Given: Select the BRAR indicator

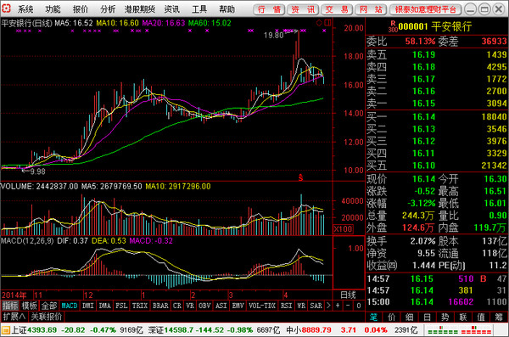Looking at the screenshot, I should (160, 306).
